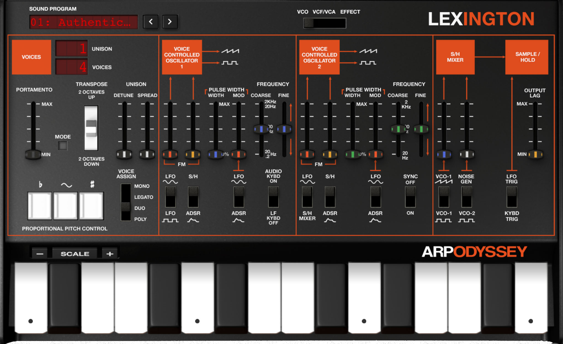Image resolution: width=563 pixels, height=344 pixels.
Task: Click the Sound Program display
Action: 84,22
